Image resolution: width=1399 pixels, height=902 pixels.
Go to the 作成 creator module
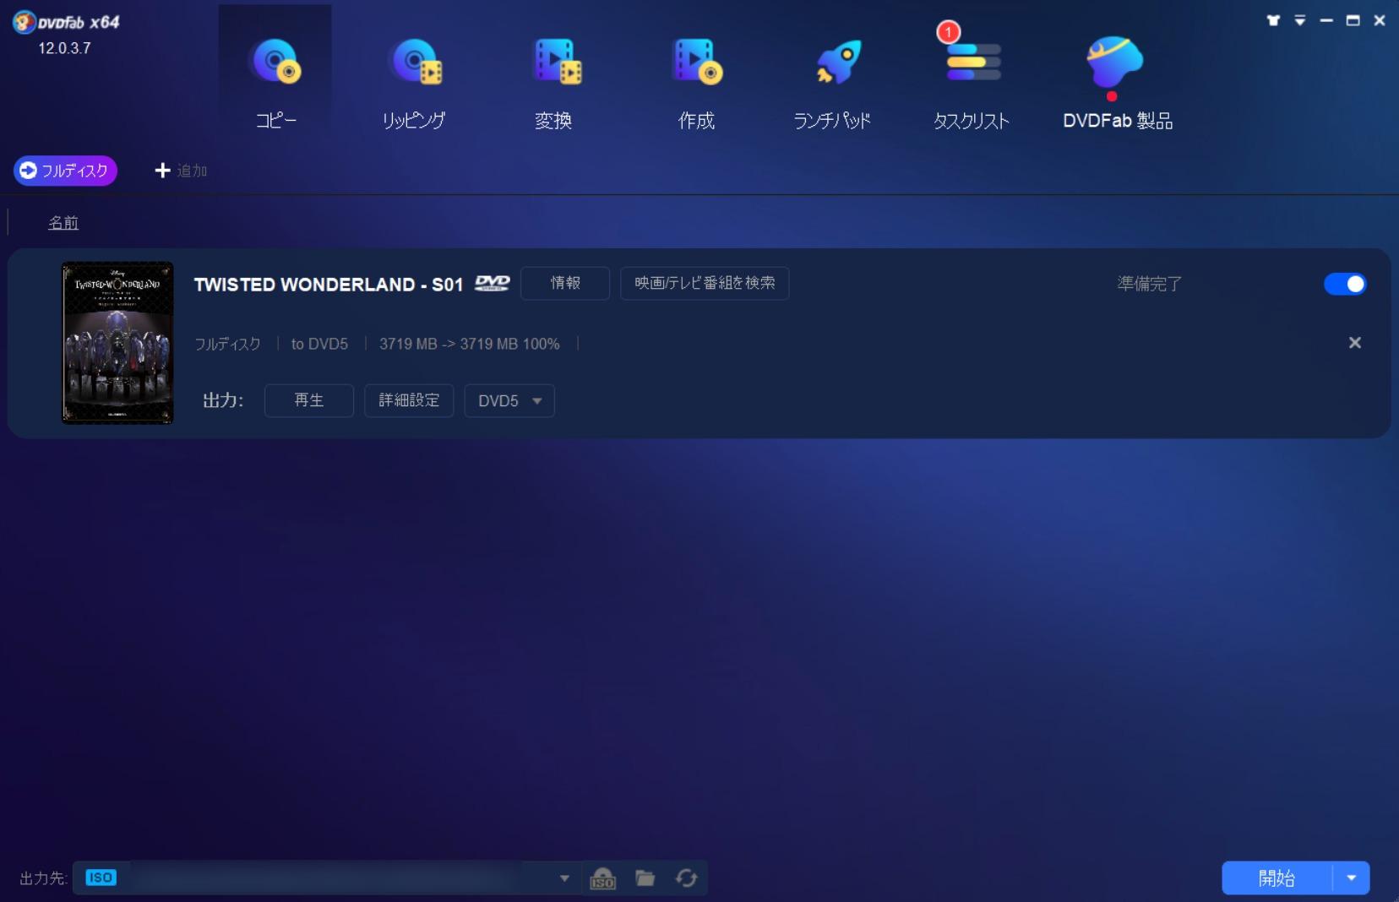696,83
